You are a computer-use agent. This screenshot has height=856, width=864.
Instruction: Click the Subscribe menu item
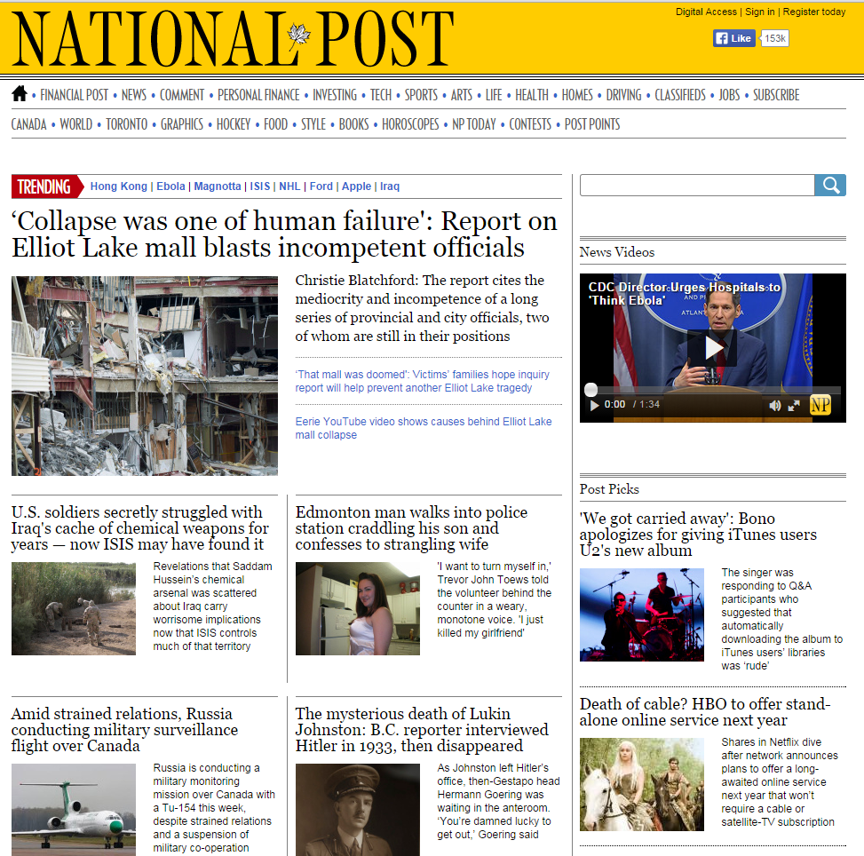point(776,95)
